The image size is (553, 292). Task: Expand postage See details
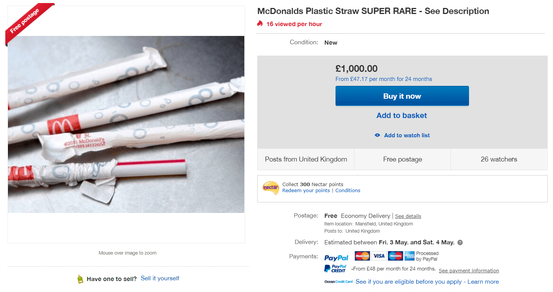point(408,216)
